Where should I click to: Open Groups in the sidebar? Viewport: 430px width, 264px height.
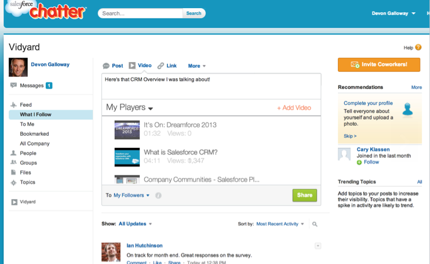point(28,162)
